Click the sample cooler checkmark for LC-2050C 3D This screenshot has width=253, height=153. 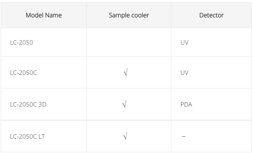tap(124, 104)
